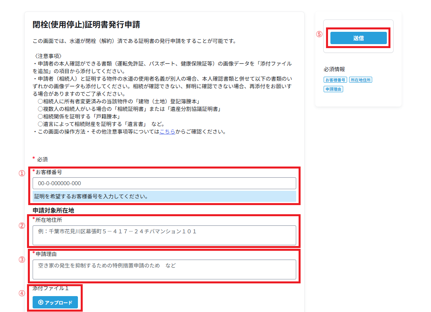Click the circled number ① marker

coord(22,173)
